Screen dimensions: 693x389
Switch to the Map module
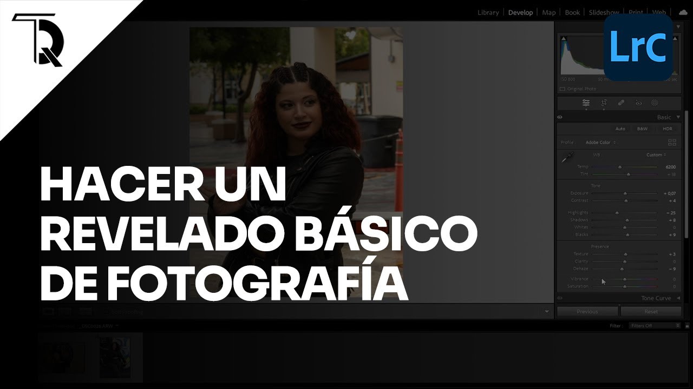549,12
